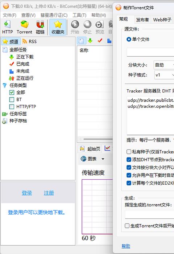Enable the 私有种子 checkbox

pyautogui.click(x=129, y=152)
